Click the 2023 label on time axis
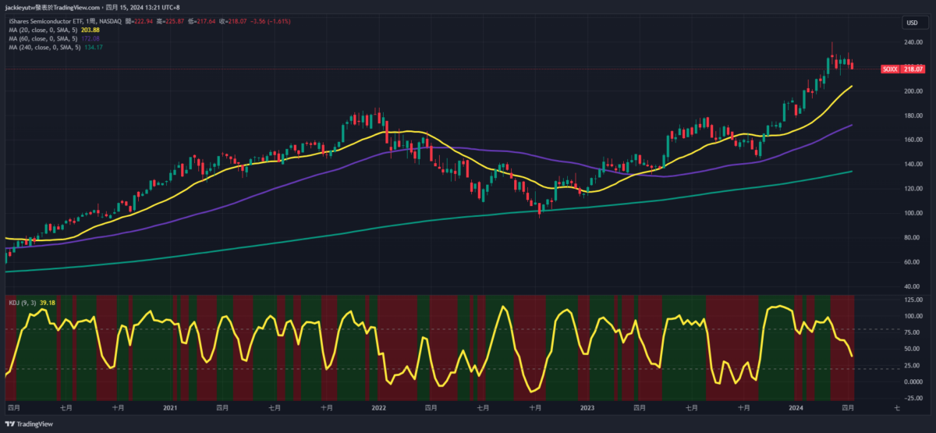Image resolution: width=936 pixels, height=433 pixels. click(587, 407)
